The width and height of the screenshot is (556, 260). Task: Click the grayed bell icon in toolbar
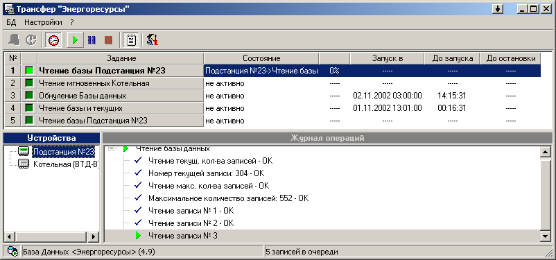[14, 40]
